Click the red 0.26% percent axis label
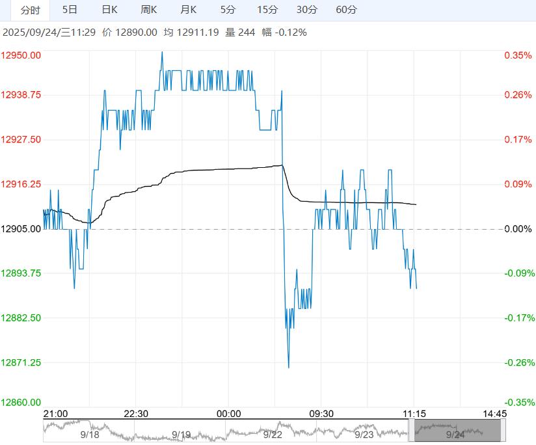 tap(518, 95)
